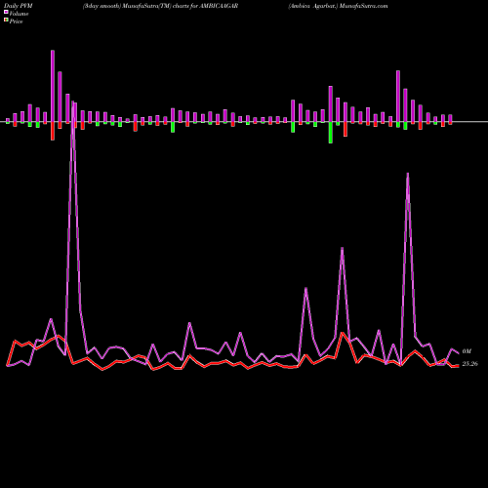Click the '0M' volume value label

click(x=467, y=351)
